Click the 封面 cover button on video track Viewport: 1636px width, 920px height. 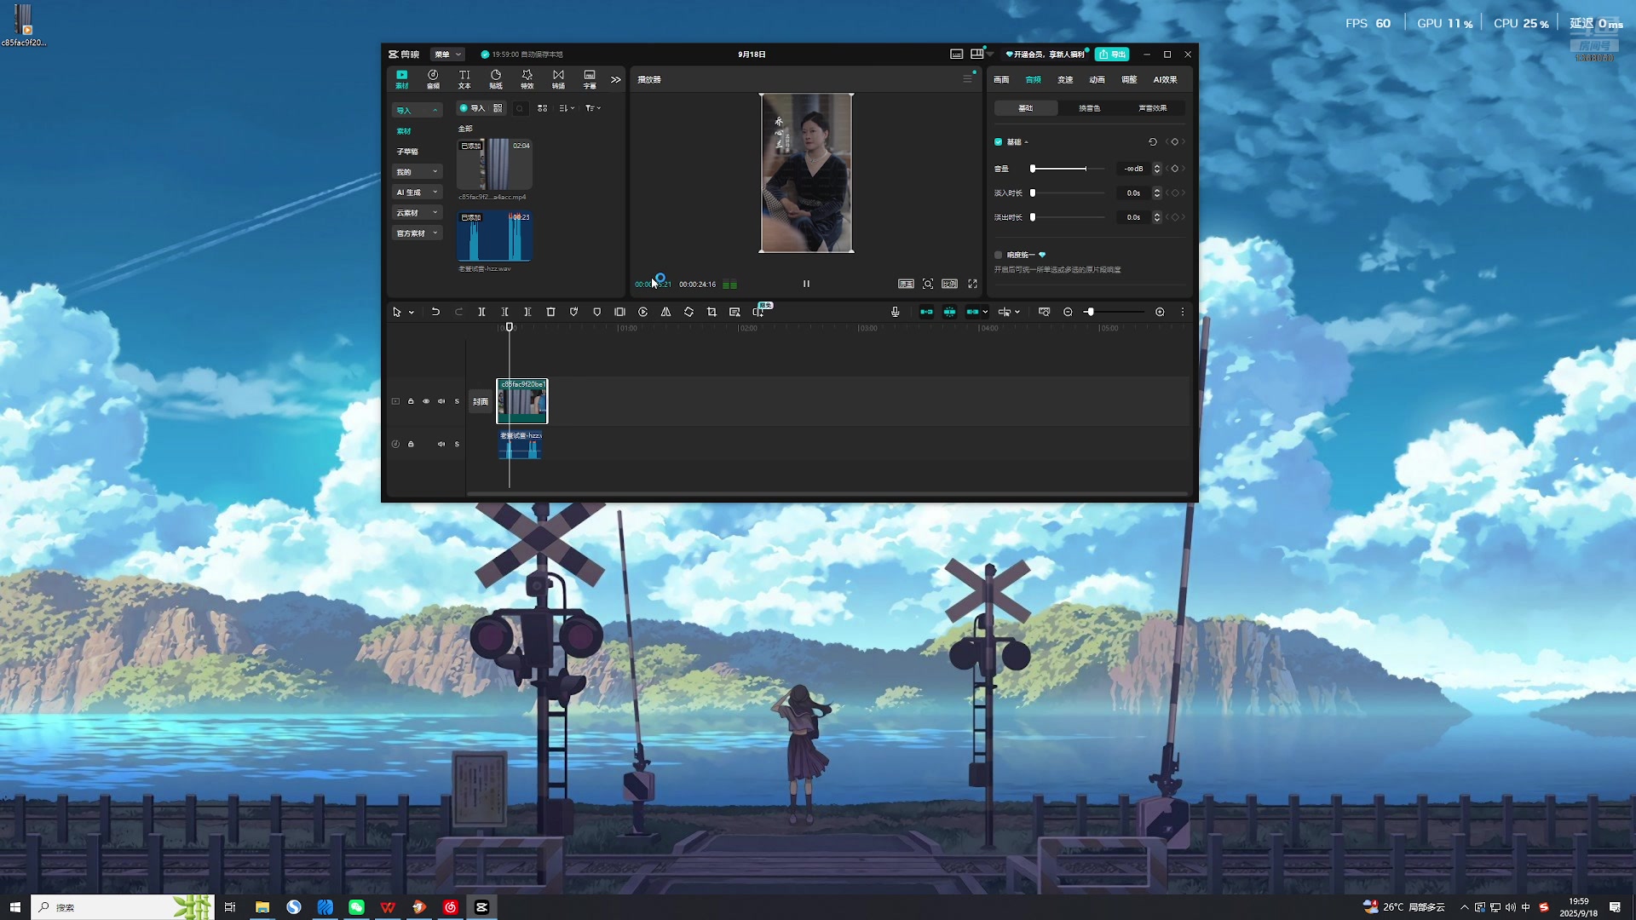click(481, 401)
